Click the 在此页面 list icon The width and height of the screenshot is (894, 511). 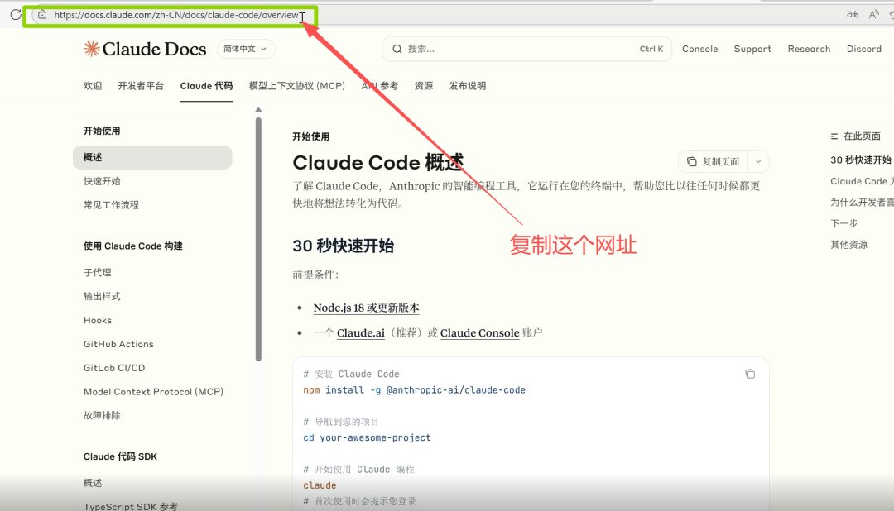click(x=834, y=136)
